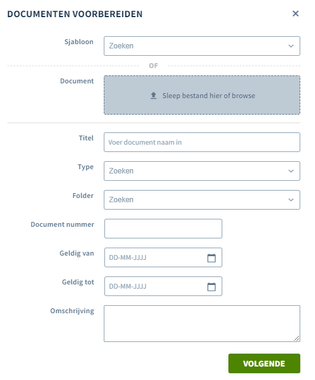Click the Folder Zoeken search box
The height and width of the screenshot is (380, 315).
pos(202,200)
